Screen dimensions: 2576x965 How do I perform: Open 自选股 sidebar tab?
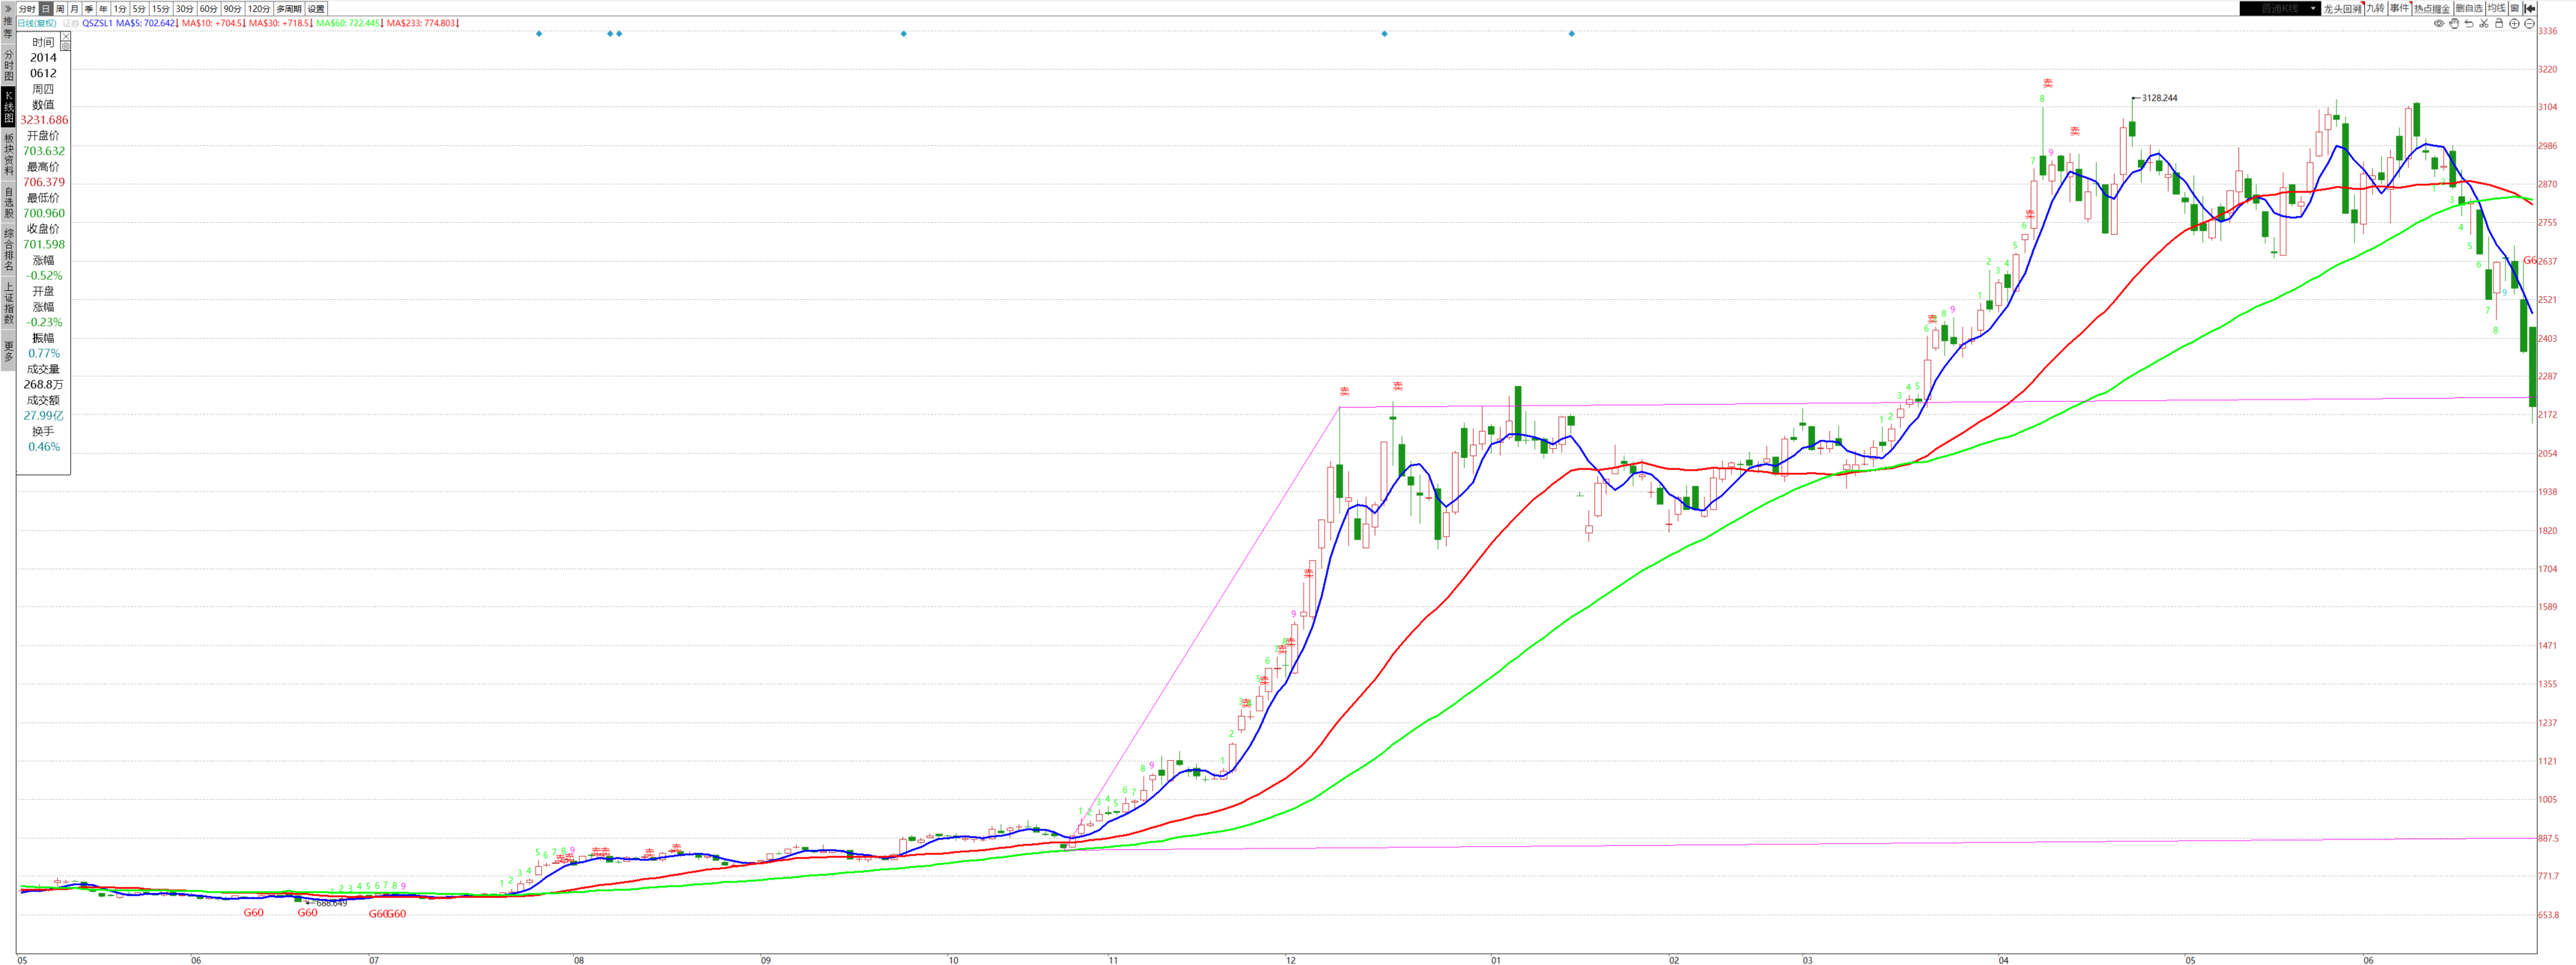point(8,203)
